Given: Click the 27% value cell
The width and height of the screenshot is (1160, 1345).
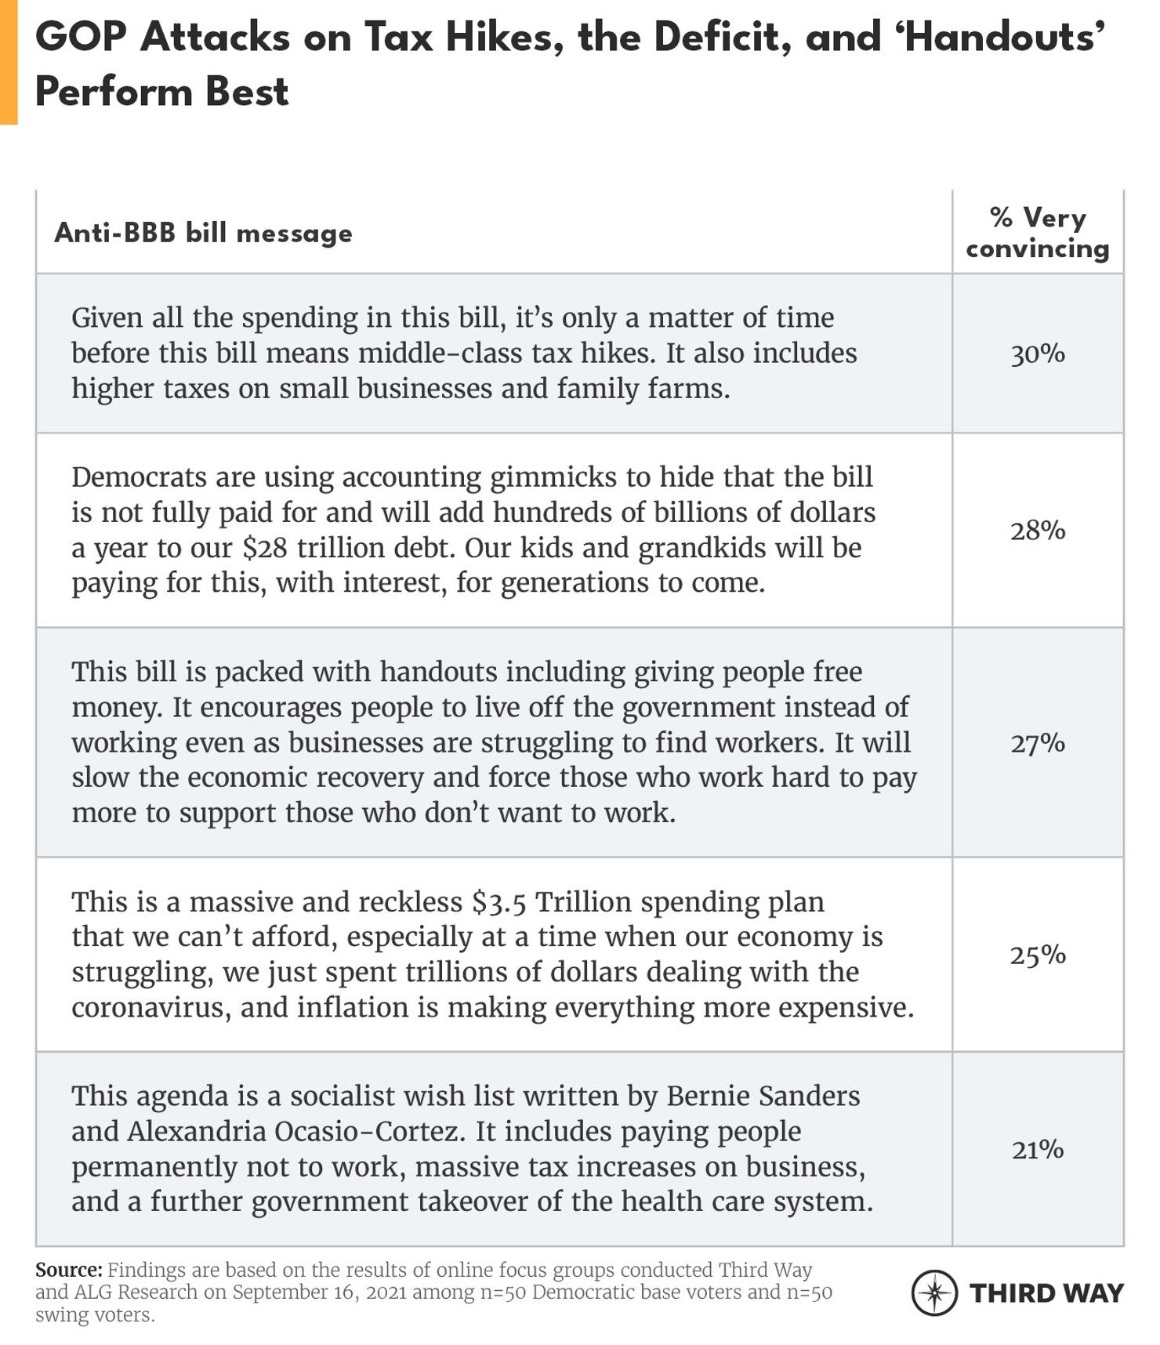Looking at the screenshot, I should click(x=1037, y=743).
